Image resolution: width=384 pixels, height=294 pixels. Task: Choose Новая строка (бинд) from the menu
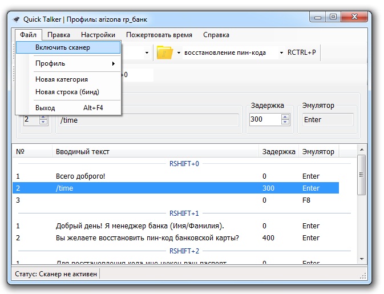[x=68, y=92]
